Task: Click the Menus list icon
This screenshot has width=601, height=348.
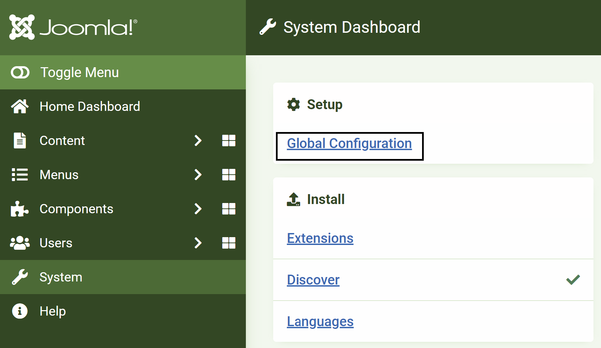Action: [20, 175]
